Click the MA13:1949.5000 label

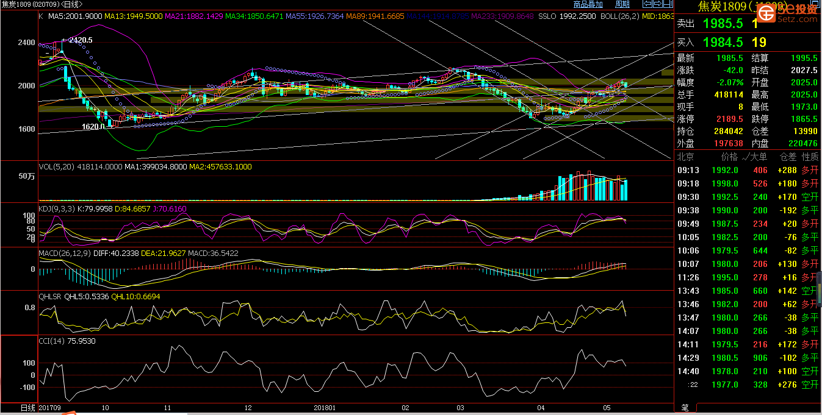pyautogui.click(x=132, y=16)
